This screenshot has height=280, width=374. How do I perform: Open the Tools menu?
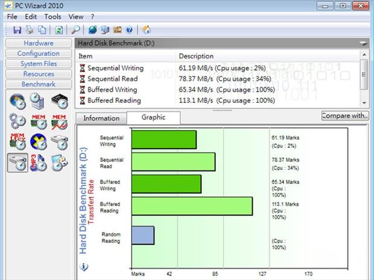(52, 17)
